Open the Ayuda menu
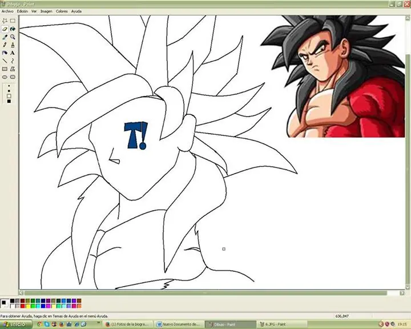Image resolution: width=411 pixels, height=329 pixels. pyautogui.click(x=76, y=11)
